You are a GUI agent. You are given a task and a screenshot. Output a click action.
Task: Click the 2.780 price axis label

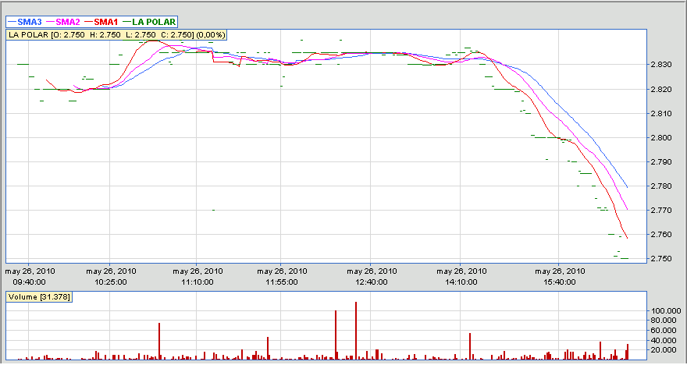pyautogui.click(x=663, y=186)
